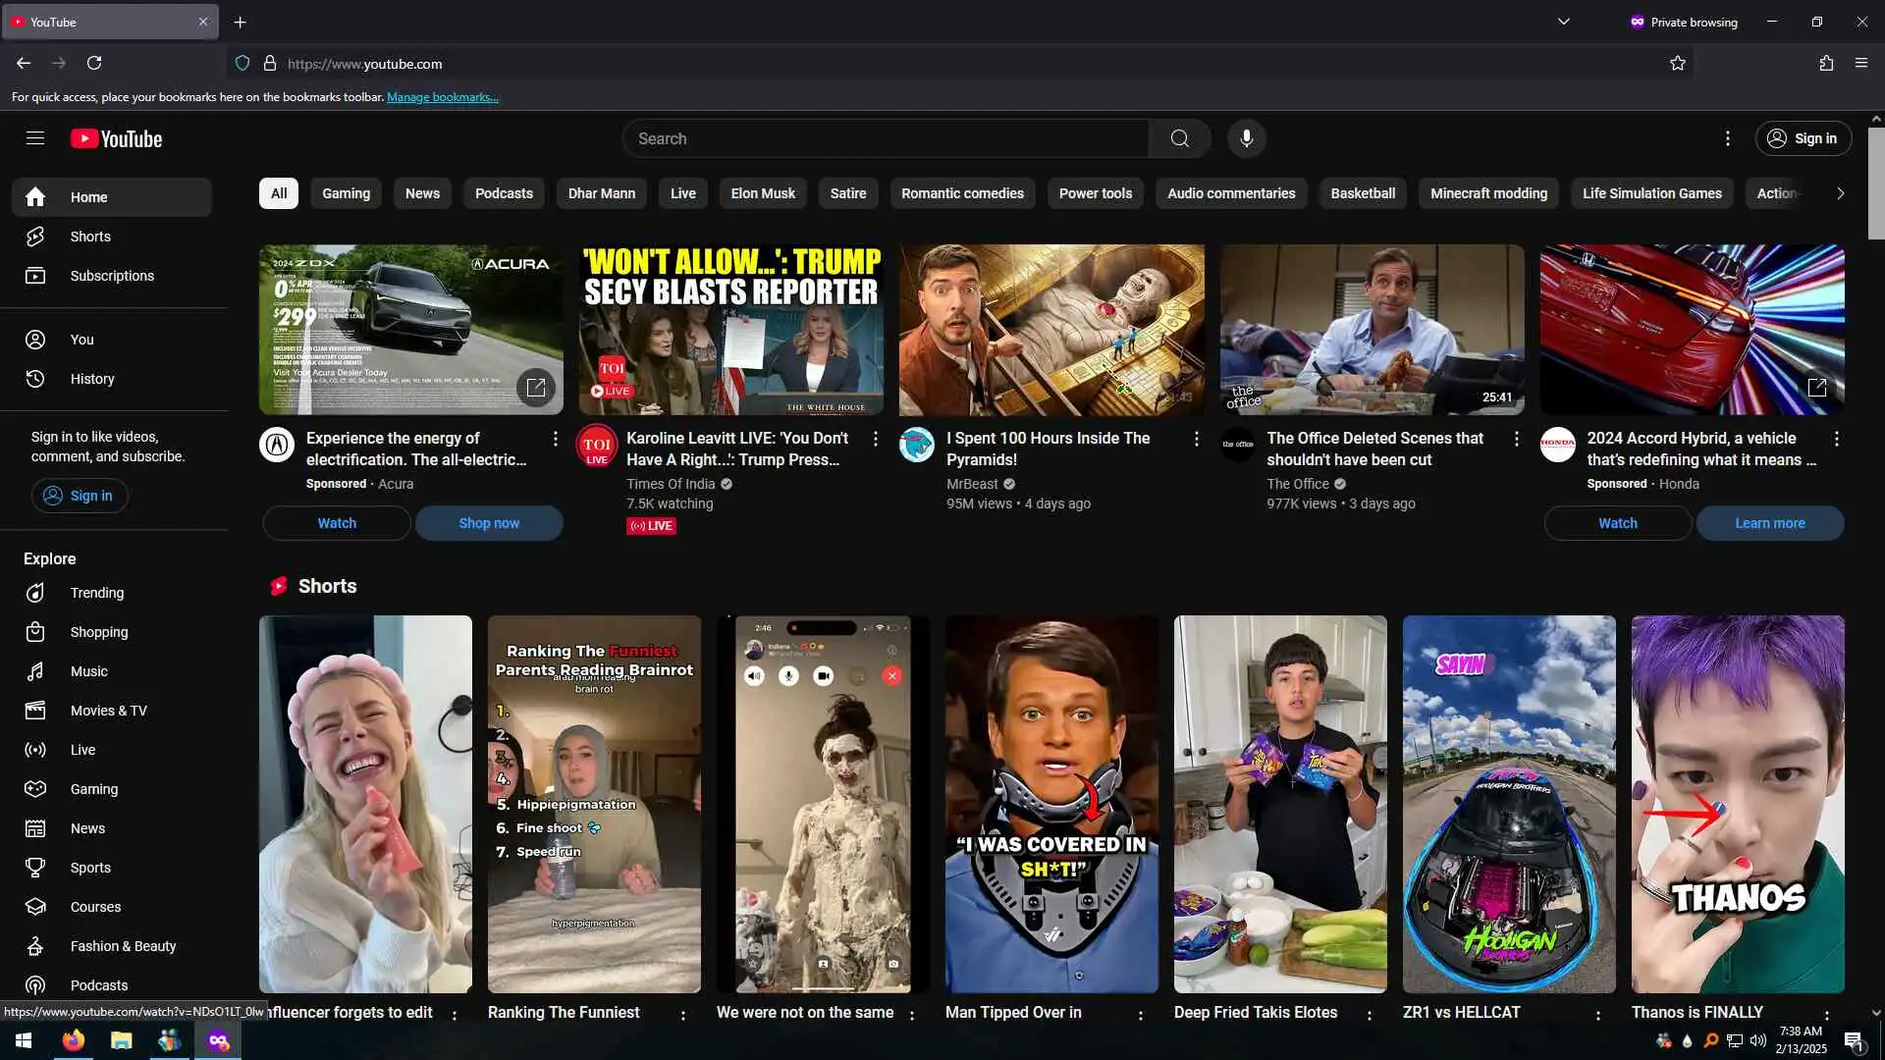
Task: Open Trending in the Explore section
Action: click(x=96, y=593)
